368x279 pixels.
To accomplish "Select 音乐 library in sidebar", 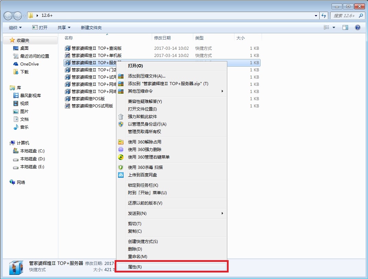I will coord(21,127).
